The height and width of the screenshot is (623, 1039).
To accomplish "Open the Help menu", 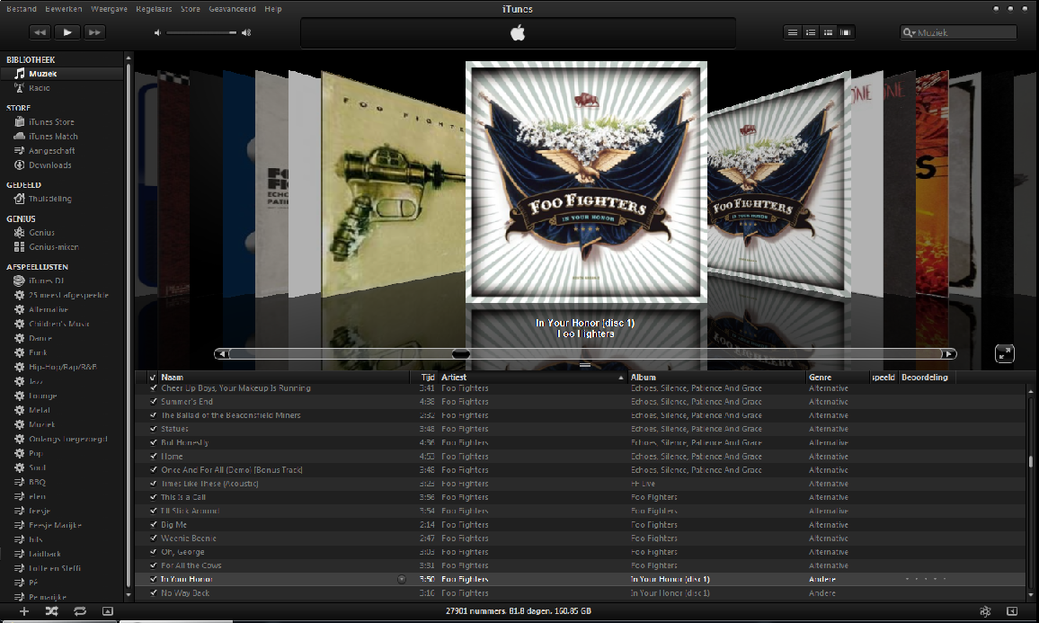I will tap(273, 9).
